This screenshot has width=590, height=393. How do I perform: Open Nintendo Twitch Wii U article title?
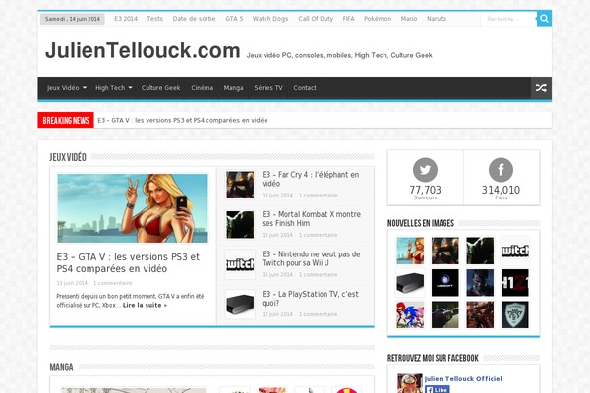click(311, 258)
